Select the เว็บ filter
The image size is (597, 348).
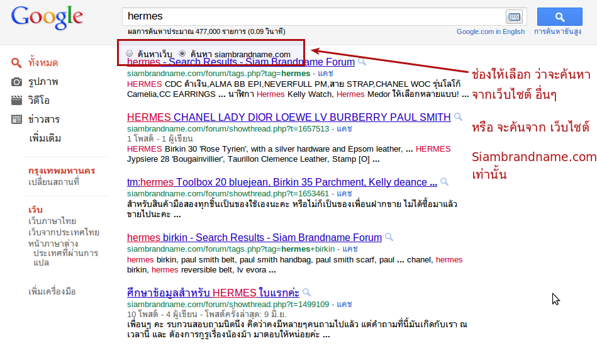35,210
